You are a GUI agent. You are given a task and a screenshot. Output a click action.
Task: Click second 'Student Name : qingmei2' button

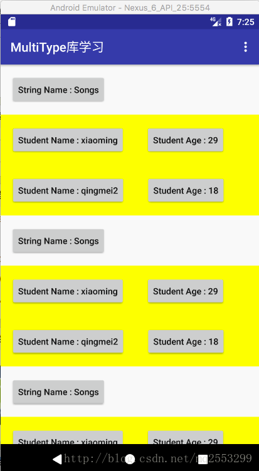coord(68,341)
